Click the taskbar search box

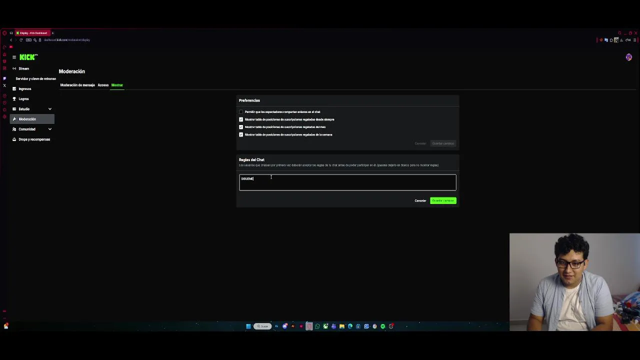click(x=262, y=326)
